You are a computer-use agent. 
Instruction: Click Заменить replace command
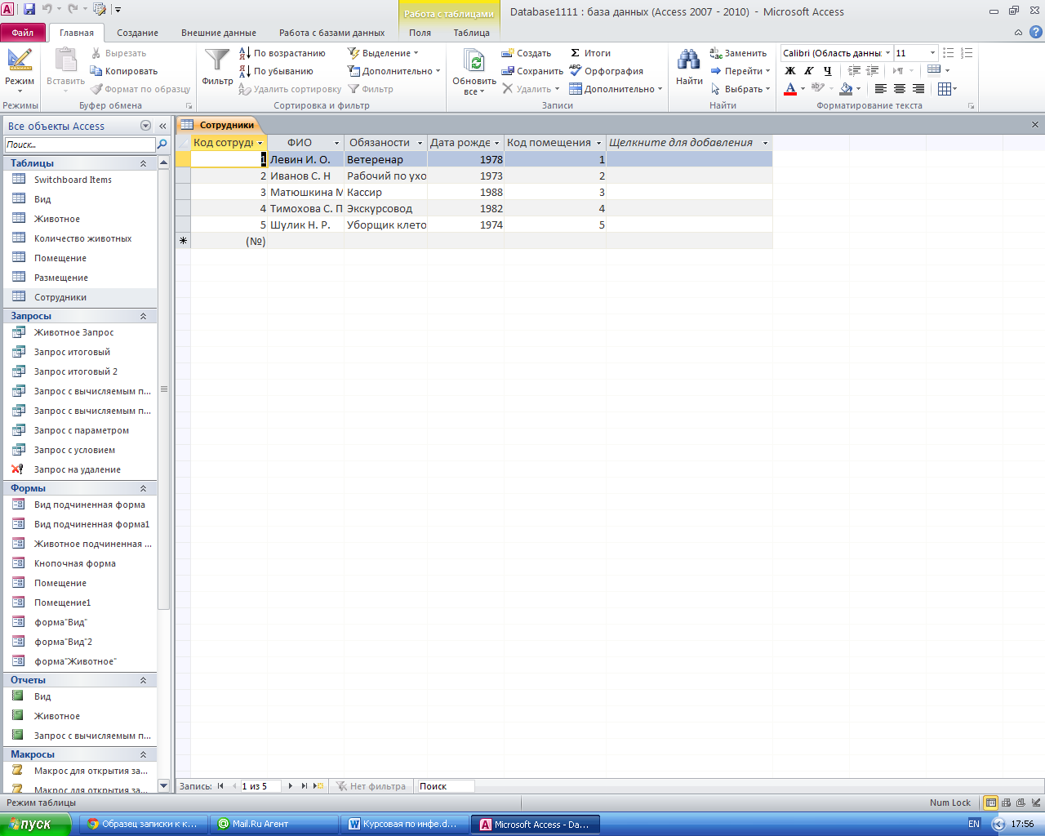pyautogui.click(x=739, y=53)
